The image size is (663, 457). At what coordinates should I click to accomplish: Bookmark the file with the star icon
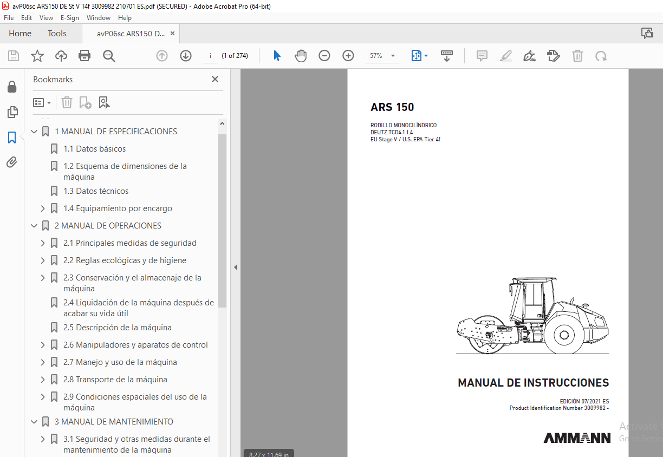37,56
